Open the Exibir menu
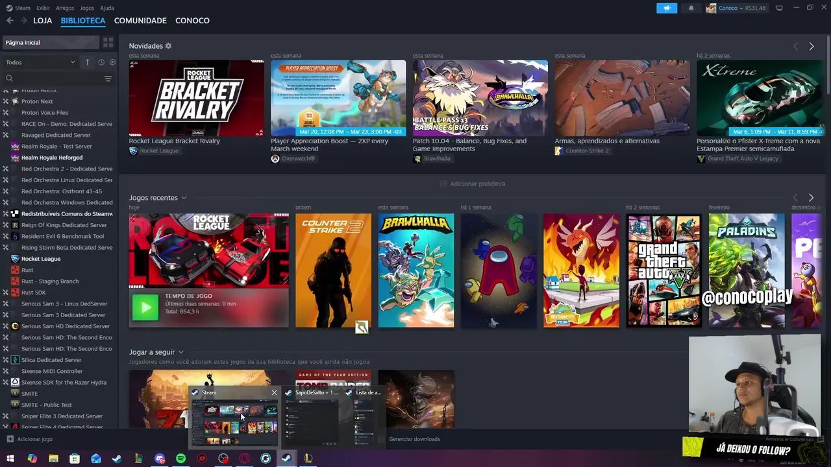The width and height of the screenshot is (831, 467). coord(43,8)
